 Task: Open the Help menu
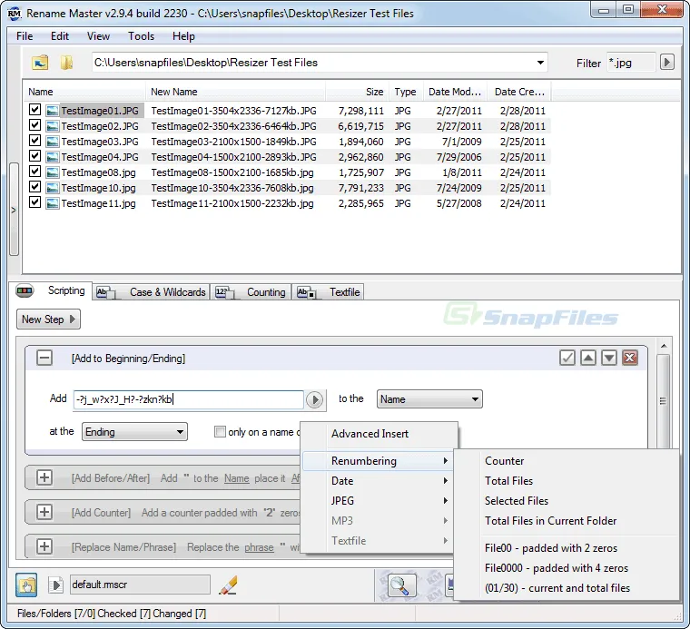[183, 36]
